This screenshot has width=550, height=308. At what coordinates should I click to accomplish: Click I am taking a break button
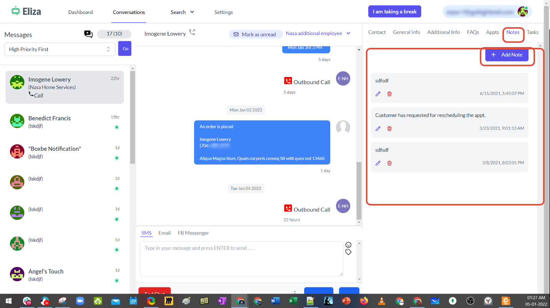coord(395,11)
